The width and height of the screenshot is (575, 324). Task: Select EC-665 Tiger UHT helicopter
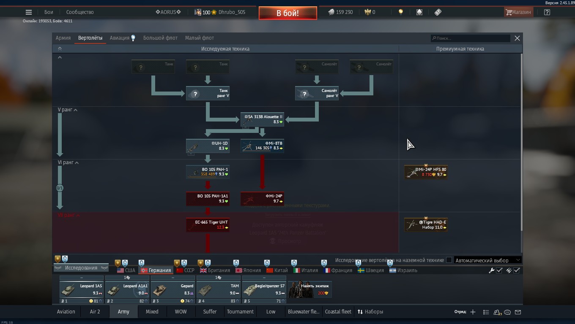point(208,225)
